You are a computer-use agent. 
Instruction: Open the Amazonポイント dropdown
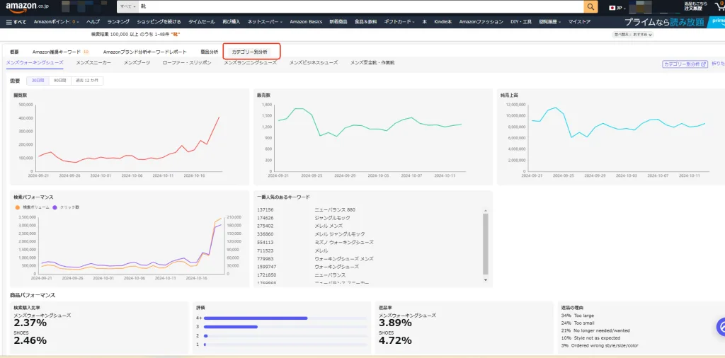coord(57,22)
